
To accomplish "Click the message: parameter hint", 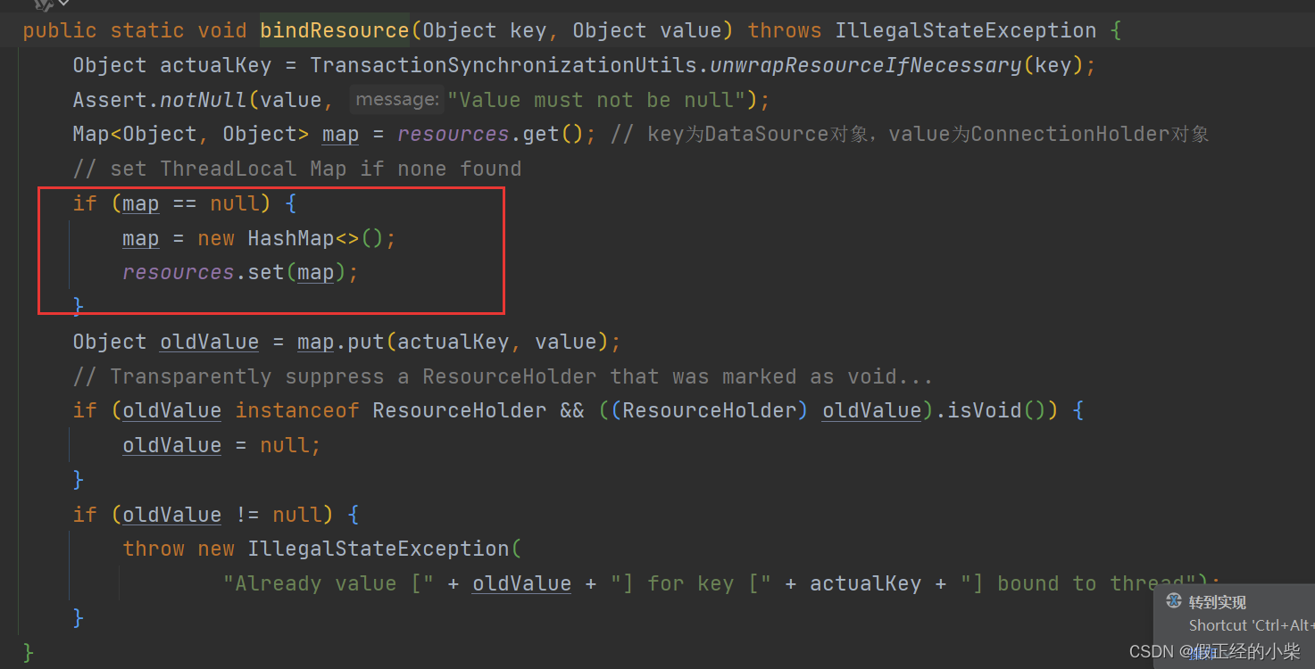I will (x=397, y=99).
